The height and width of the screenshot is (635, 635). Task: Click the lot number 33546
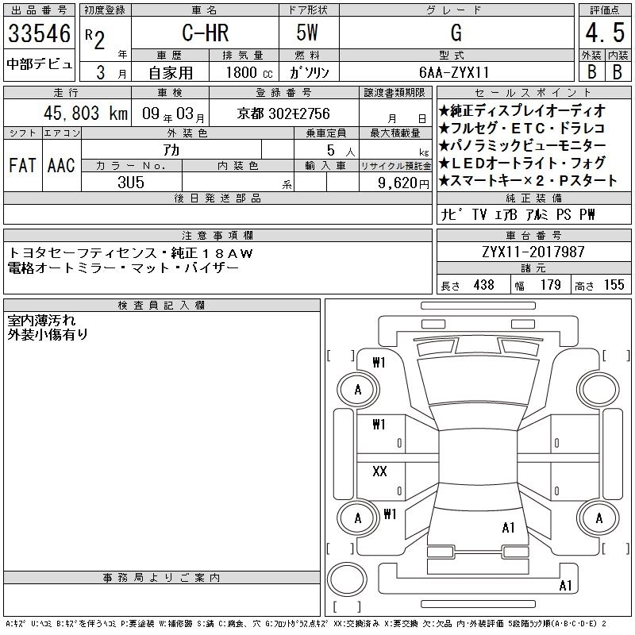coord(39,33)
